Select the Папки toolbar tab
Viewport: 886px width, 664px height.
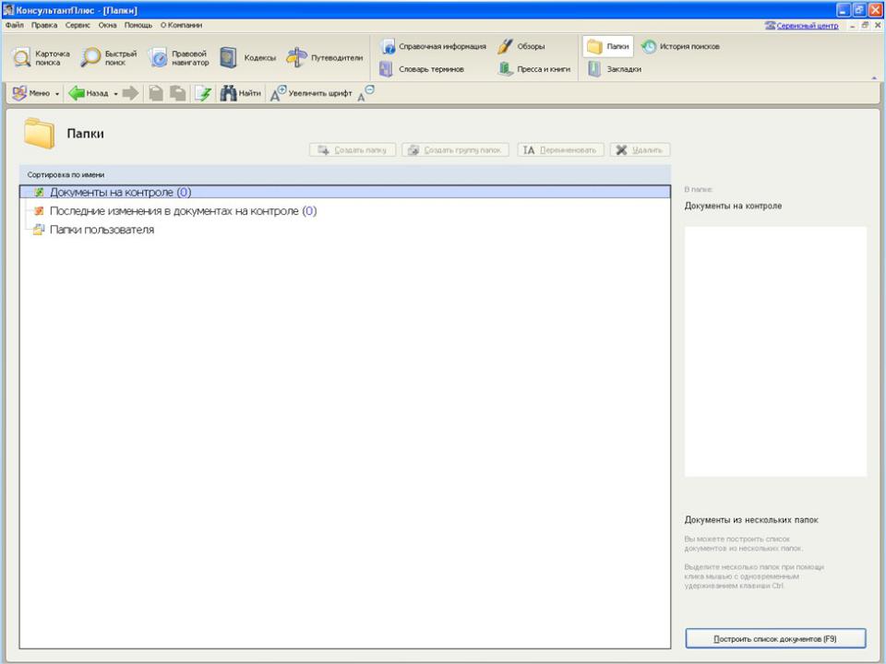608,46
